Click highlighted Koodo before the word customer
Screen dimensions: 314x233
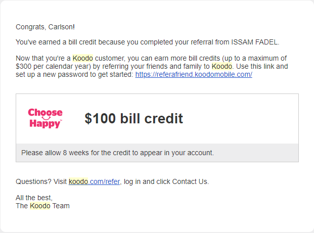[83, 58]
